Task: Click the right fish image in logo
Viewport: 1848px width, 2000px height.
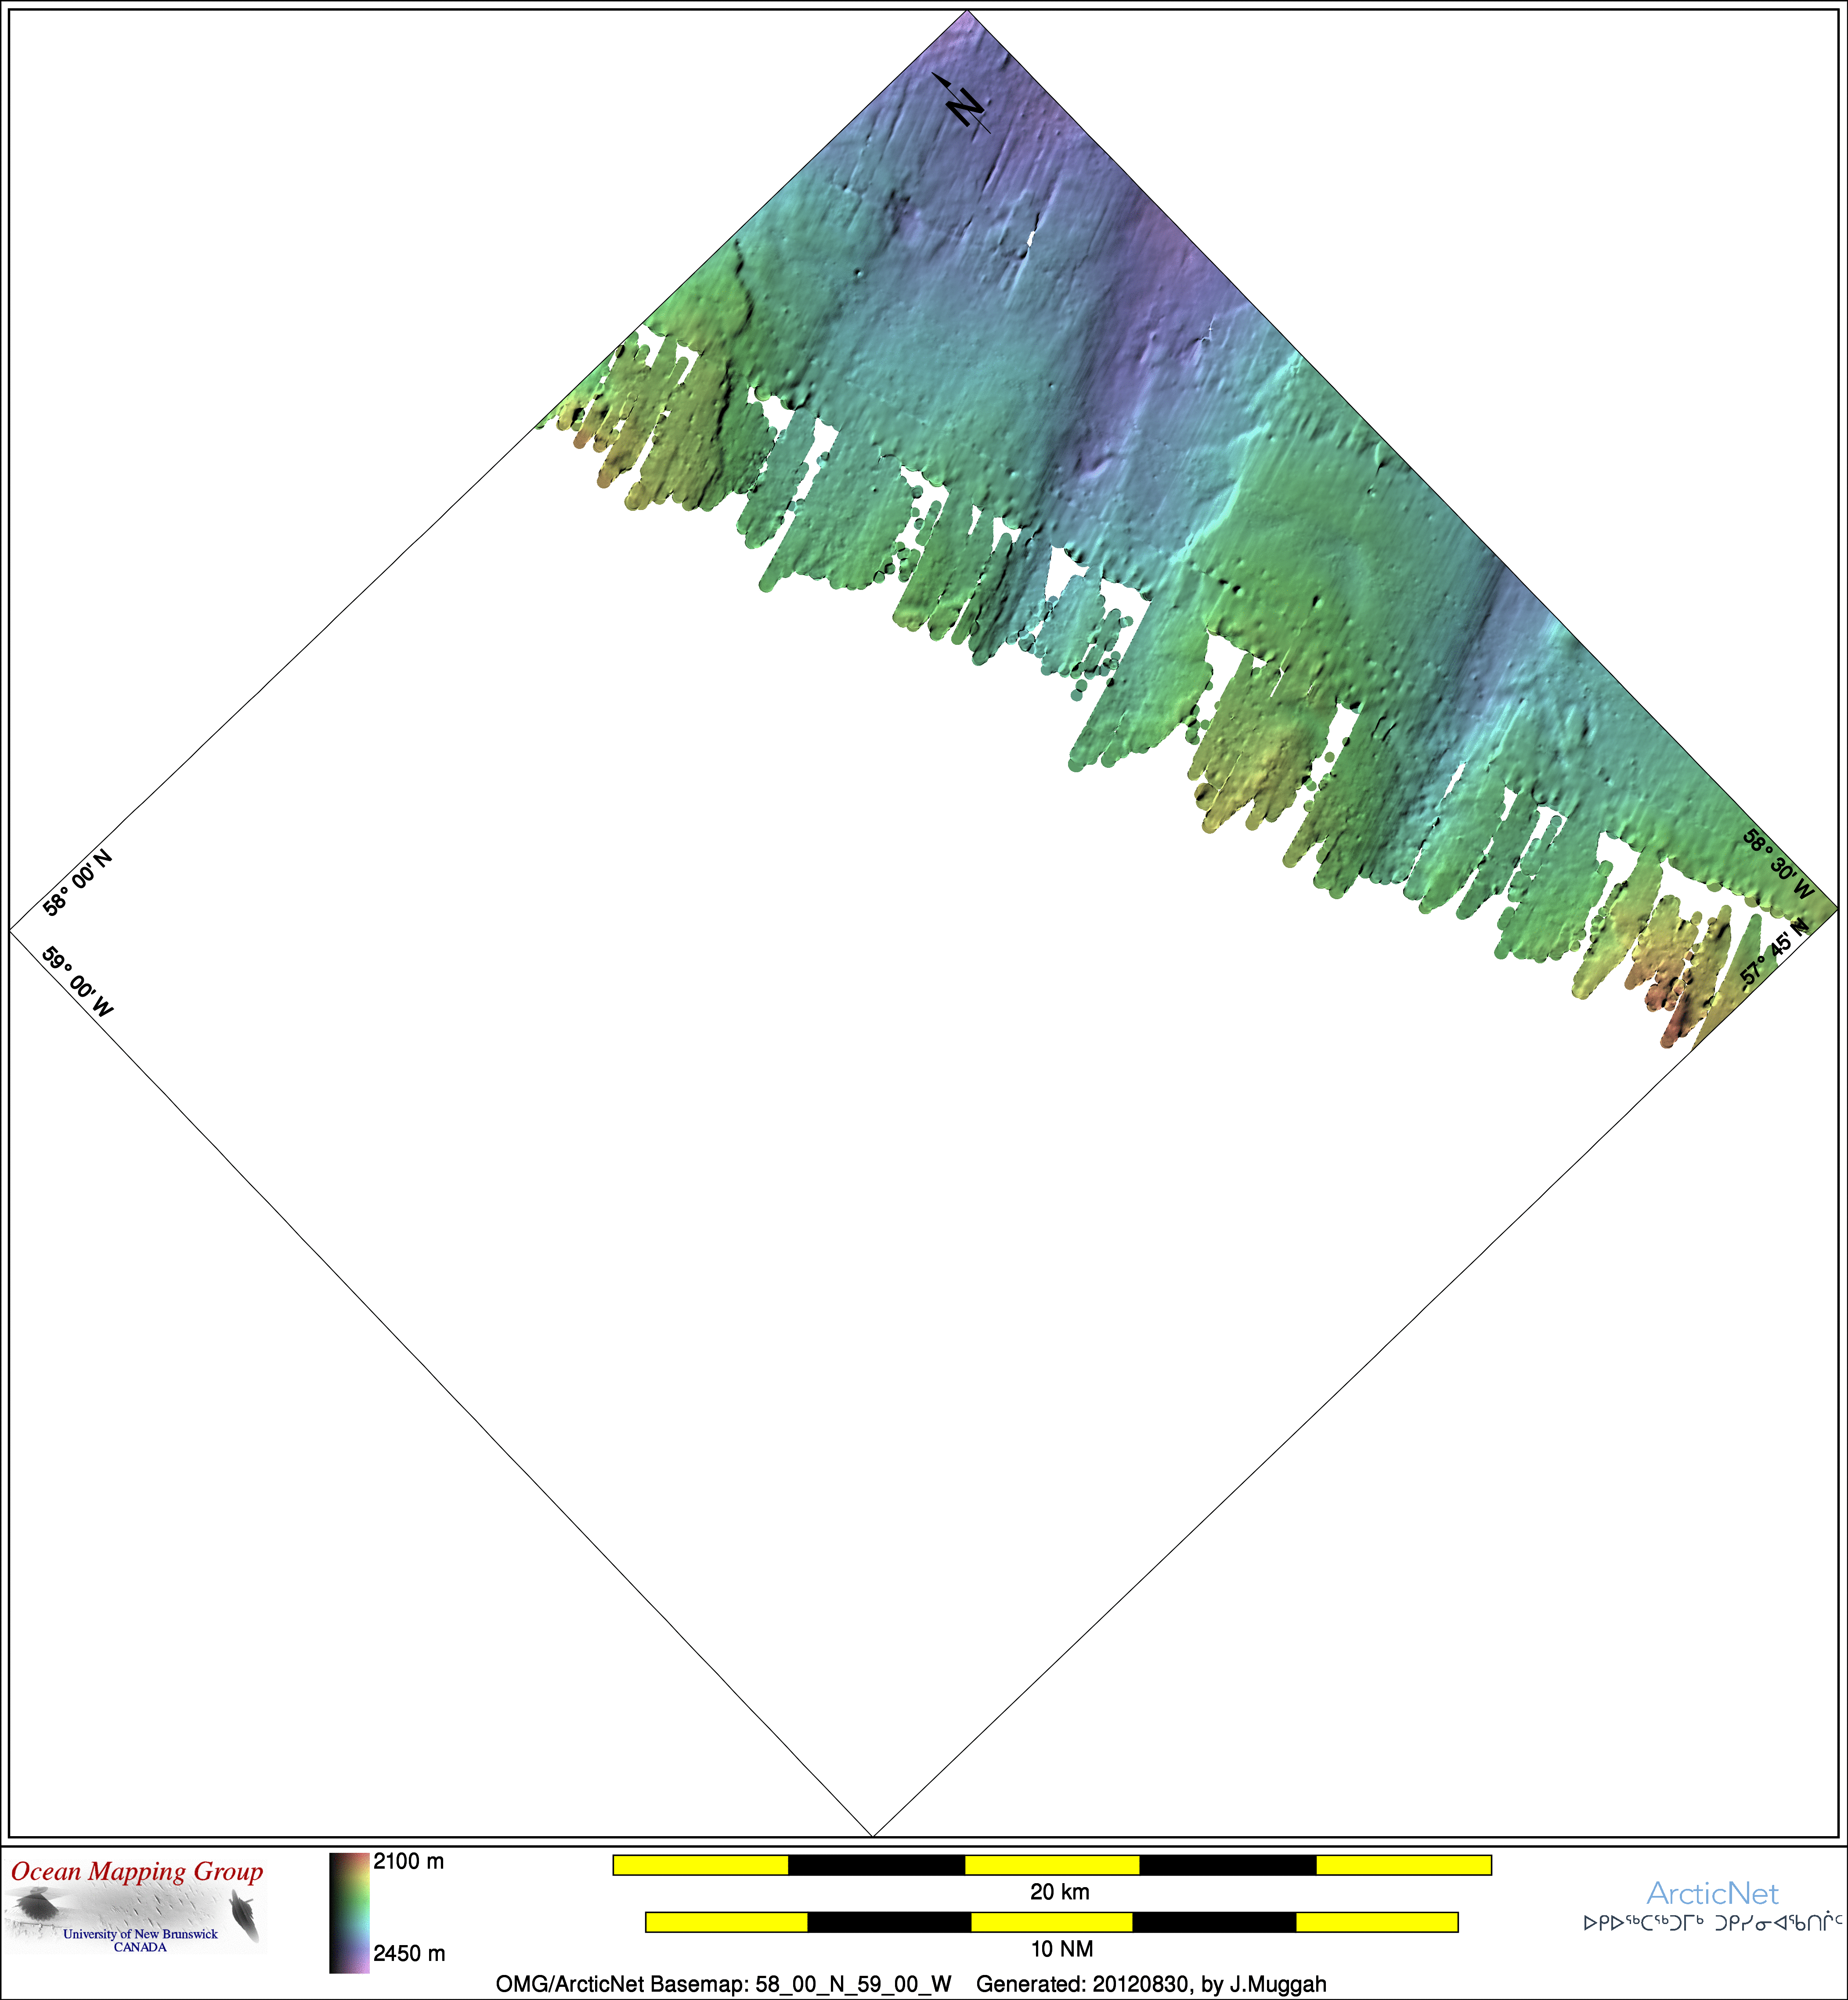Action: coord(243,1914)
